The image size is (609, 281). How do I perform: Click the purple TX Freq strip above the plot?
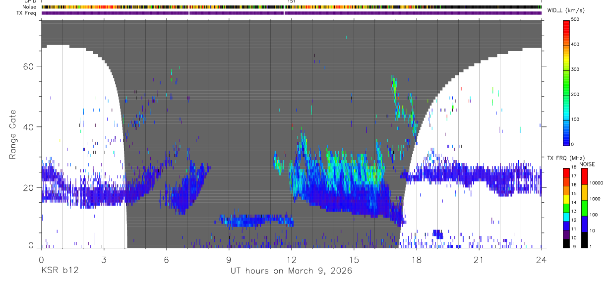click(291, 12)
